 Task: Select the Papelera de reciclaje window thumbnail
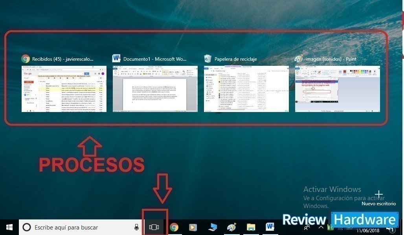point(246,89)
